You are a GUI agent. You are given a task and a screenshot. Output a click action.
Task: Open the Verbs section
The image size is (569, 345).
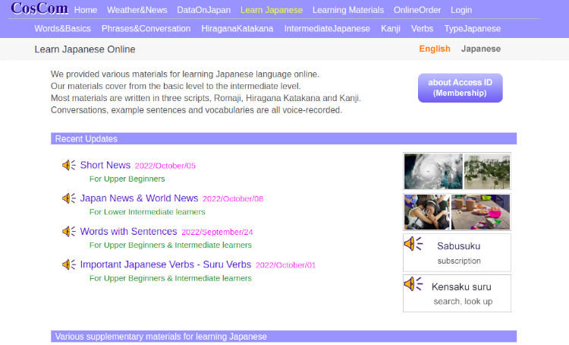(422, 28)
